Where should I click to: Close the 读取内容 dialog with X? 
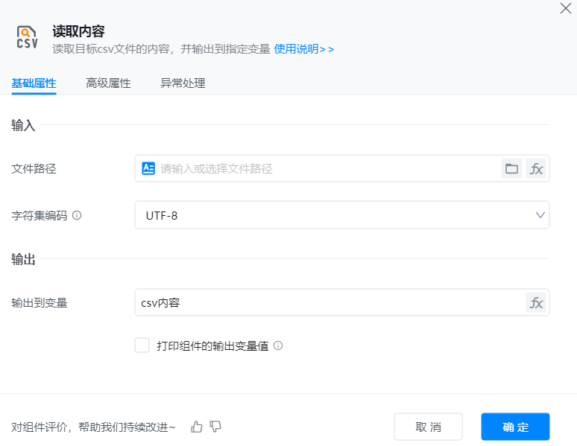pos(565,8)
